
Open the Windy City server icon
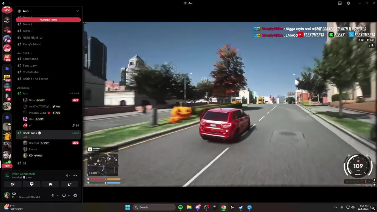[x=7, y=20]
